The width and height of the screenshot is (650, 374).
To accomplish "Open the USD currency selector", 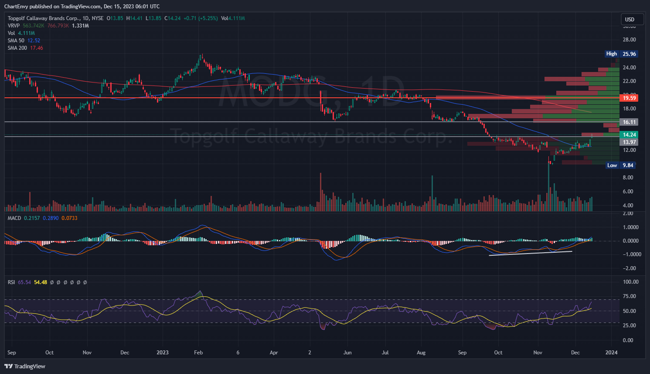I will (632, 19).
